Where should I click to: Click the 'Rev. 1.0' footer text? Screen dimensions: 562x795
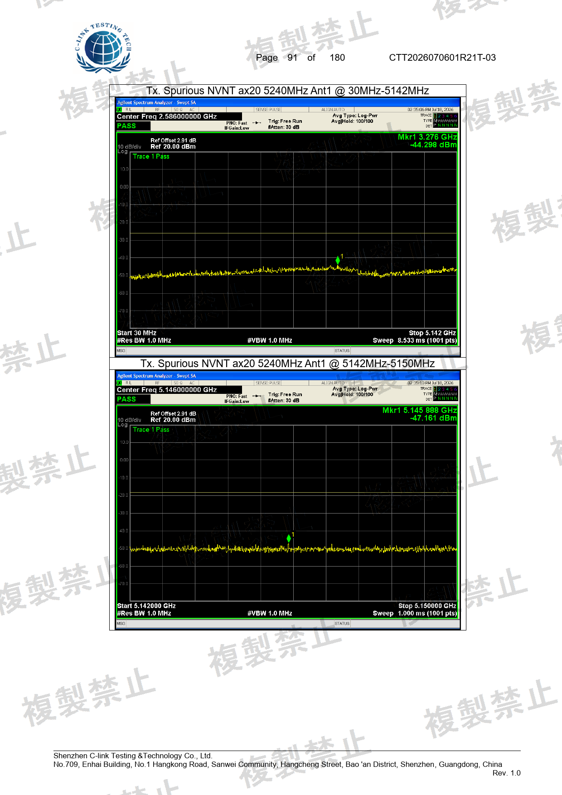[506, 773]
